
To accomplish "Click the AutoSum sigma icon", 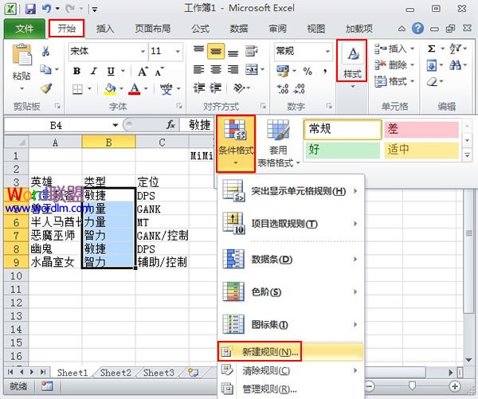I will coord(431,49).
